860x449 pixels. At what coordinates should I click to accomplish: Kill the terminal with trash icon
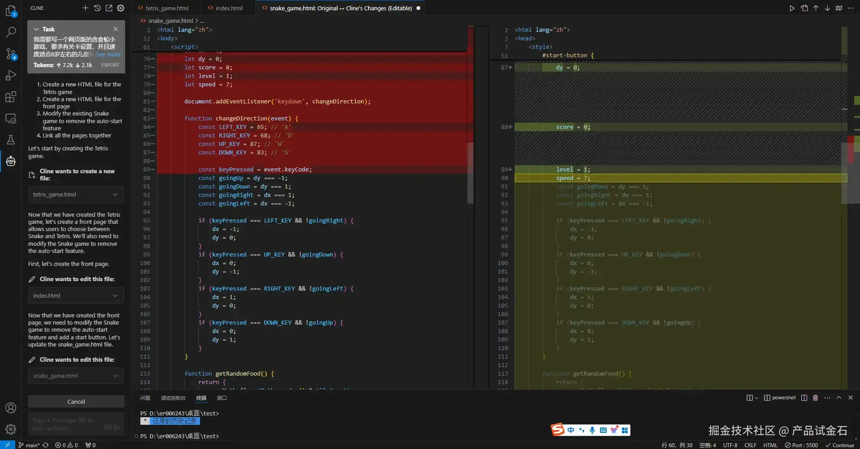(x=816, y=398)
